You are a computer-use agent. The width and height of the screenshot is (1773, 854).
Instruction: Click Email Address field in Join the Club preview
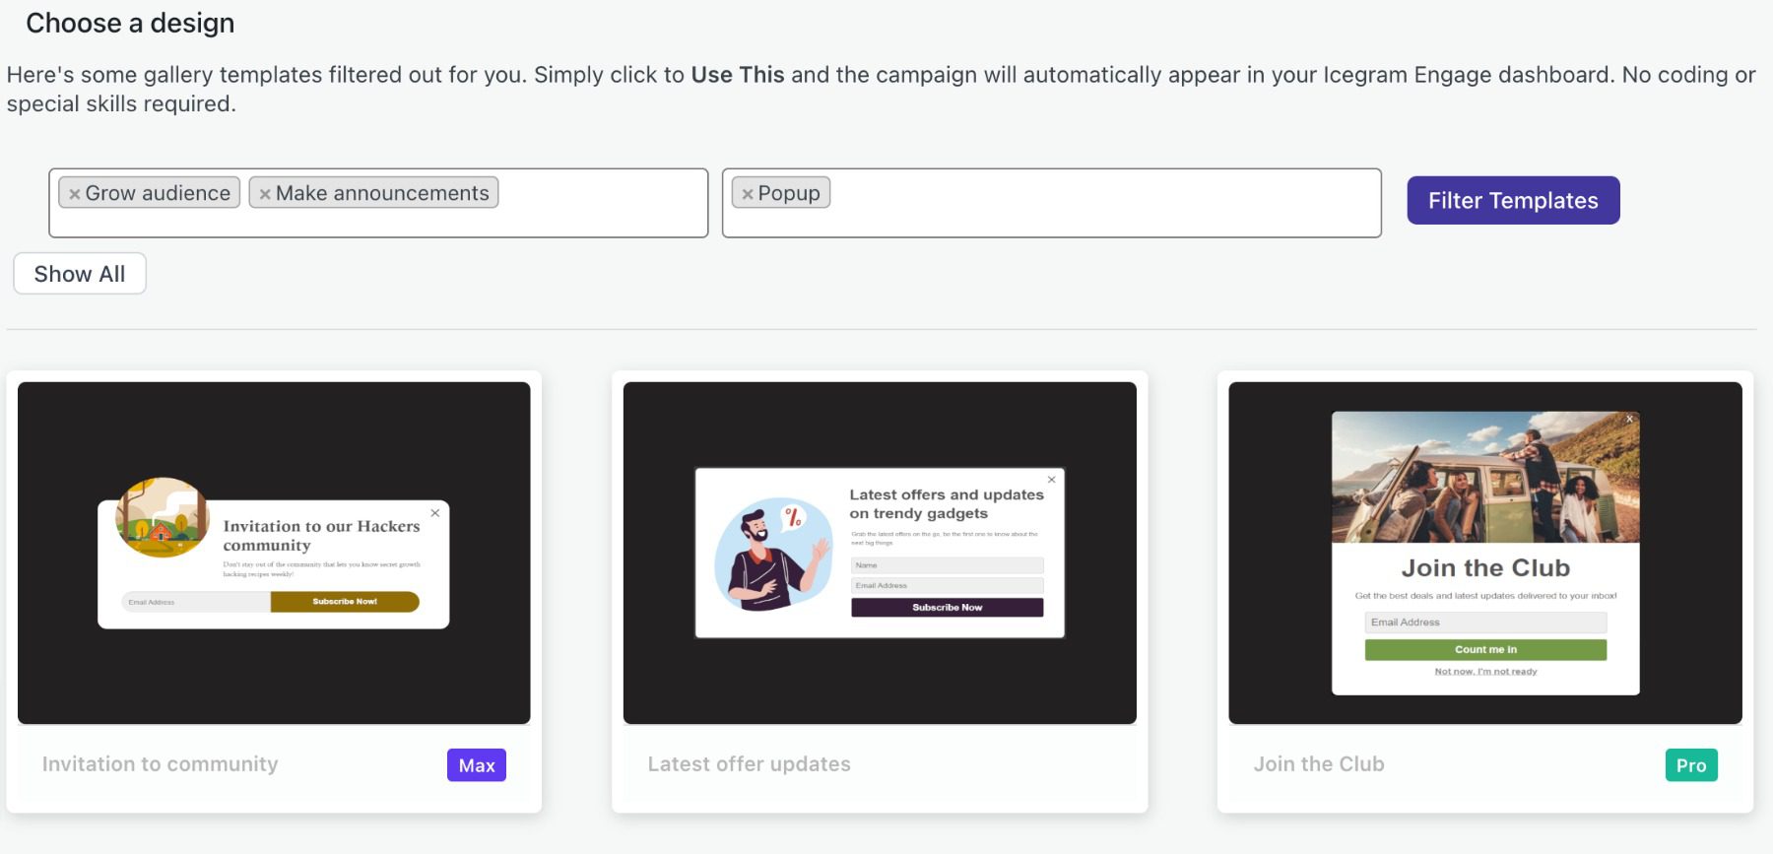pyautogui.click(x=1485, y=622)
